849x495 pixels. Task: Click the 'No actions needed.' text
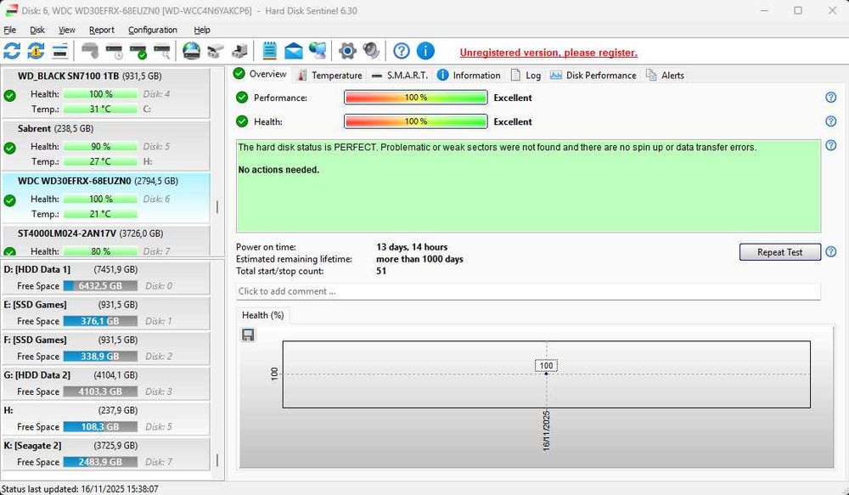(x=278, y=170)
